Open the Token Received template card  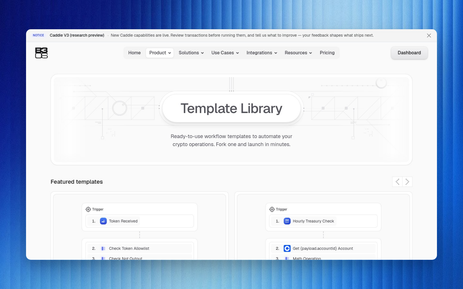coord(140,226)
